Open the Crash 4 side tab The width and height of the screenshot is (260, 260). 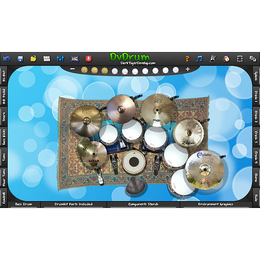coord(256,158)
